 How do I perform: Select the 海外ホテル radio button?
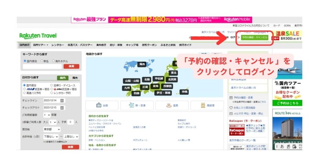(54, 61)
